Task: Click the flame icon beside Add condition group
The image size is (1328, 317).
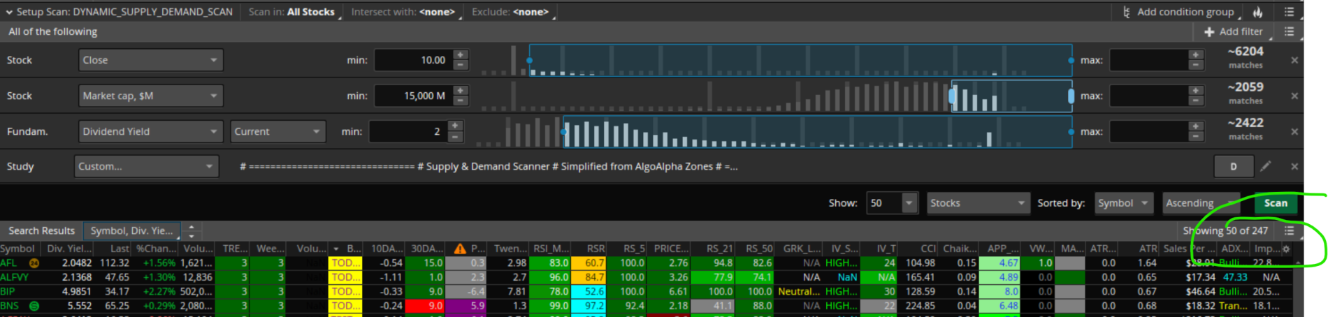Action: click(x=1258, y=12)
